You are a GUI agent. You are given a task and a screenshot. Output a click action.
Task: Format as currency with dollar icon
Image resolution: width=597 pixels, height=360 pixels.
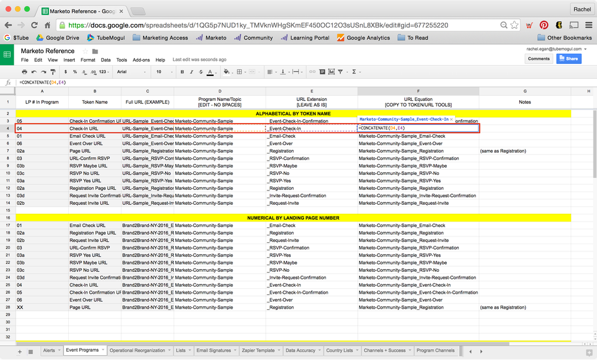pyautogui.click(x=65, y=72)
